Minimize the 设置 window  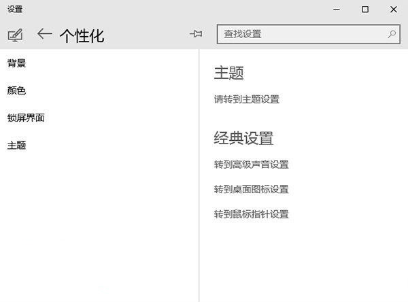coord(337,10)
